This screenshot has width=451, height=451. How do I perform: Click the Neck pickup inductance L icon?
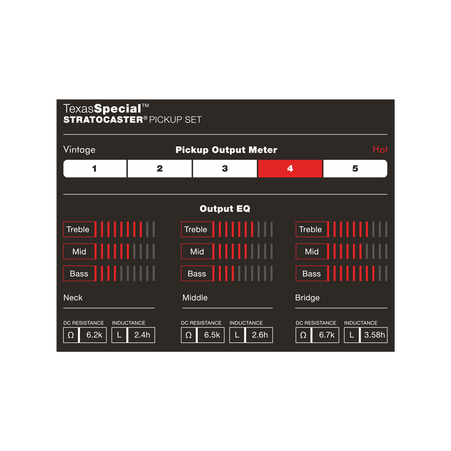[119, 335]
